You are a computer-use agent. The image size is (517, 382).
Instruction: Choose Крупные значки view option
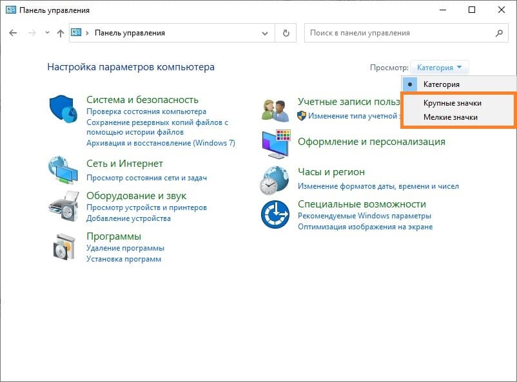tap(458, 103)
